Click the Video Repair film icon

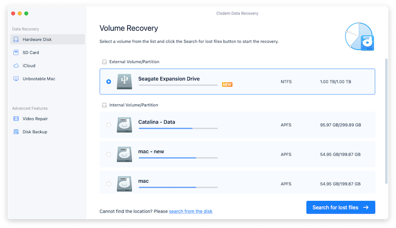click(x=16, y=118)
